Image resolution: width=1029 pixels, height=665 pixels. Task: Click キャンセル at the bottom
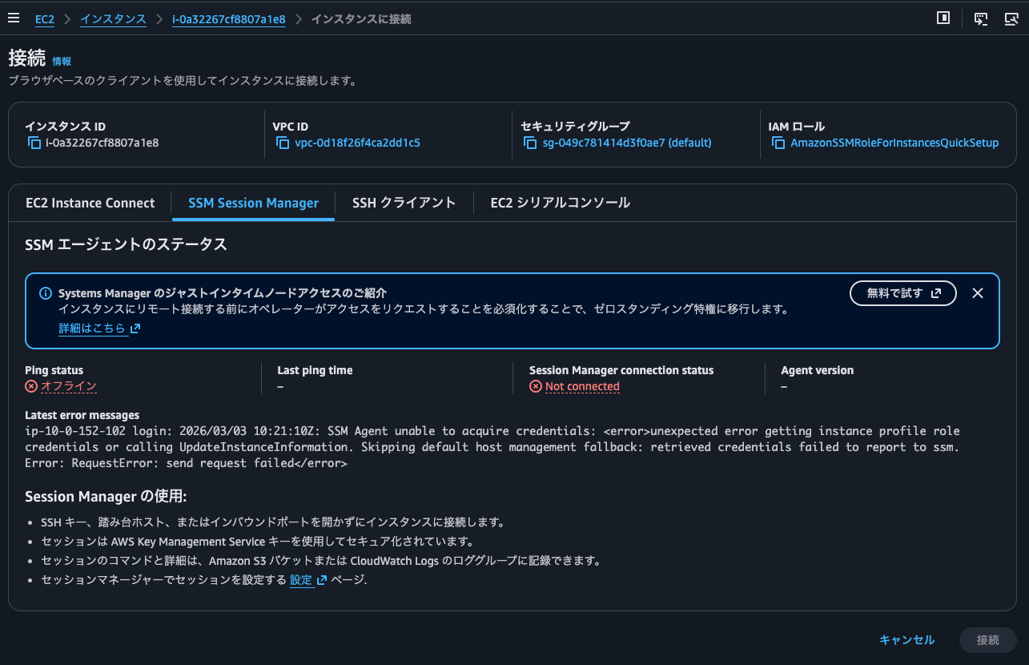906,640
